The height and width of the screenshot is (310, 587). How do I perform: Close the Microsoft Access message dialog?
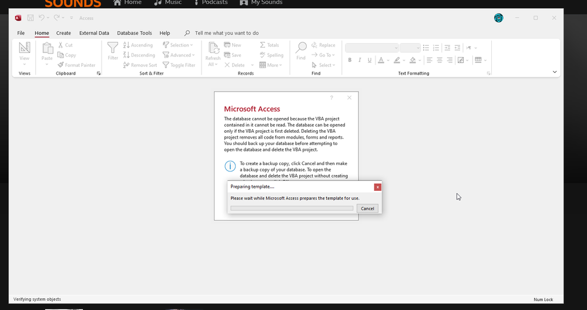click(x=349, y=97)
